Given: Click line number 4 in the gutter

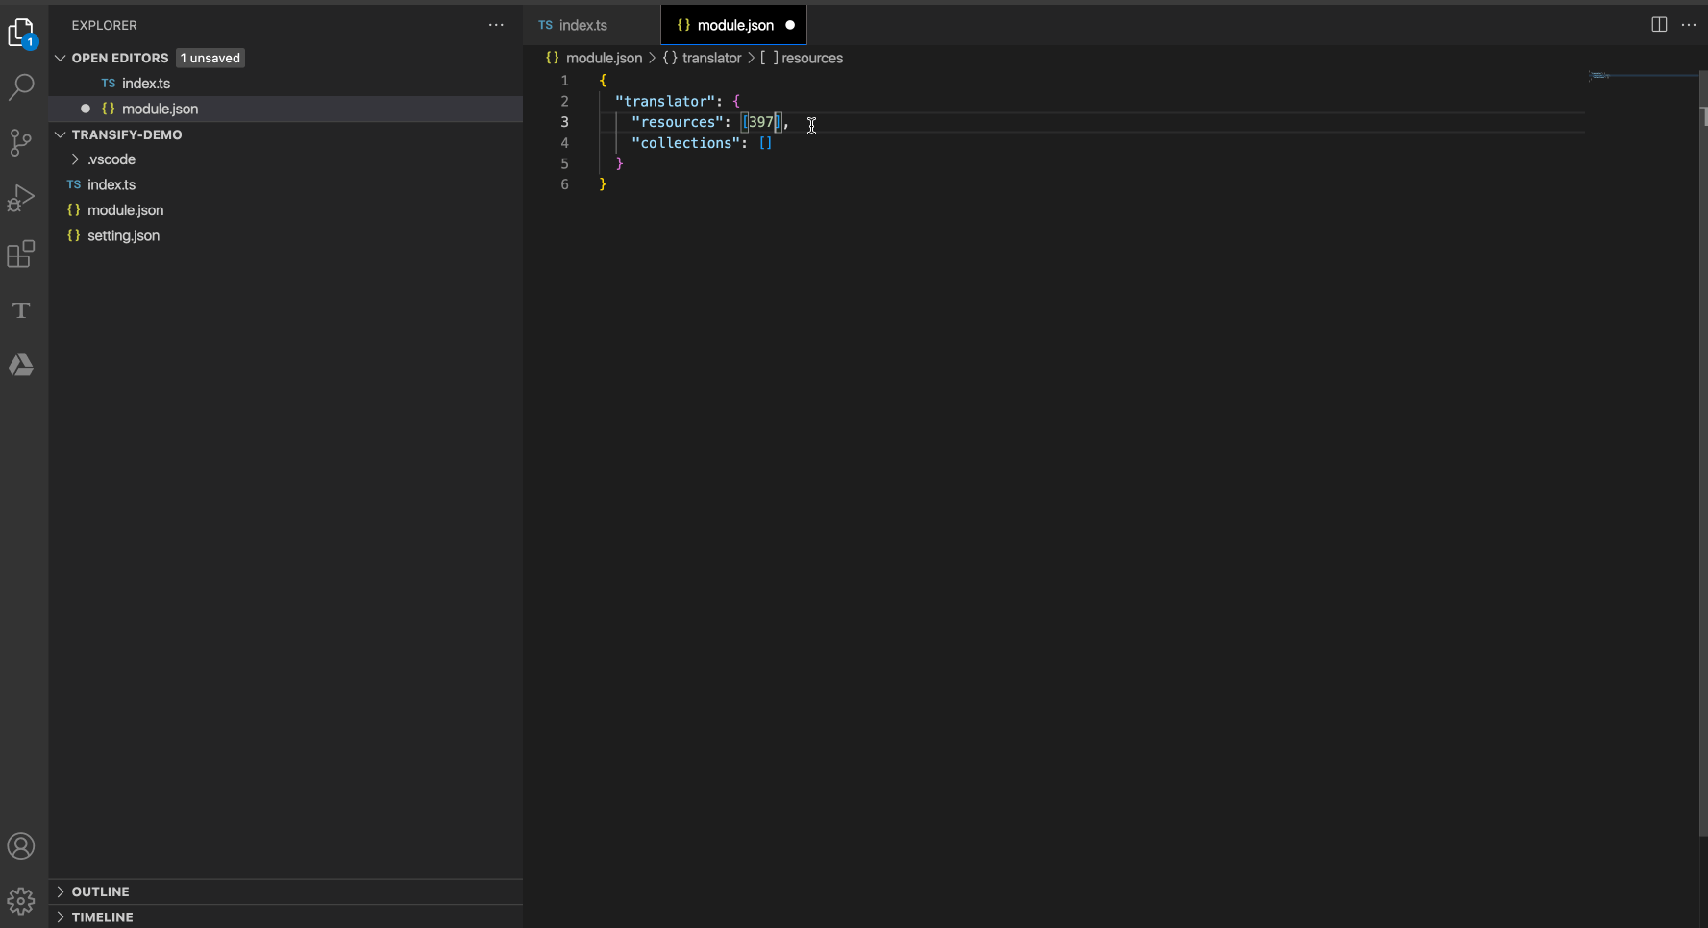Looking at the screenshot, I should pos(565,143).
